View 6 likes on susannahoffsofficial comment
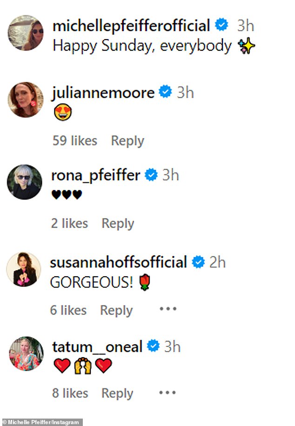 tap(68, 310)
